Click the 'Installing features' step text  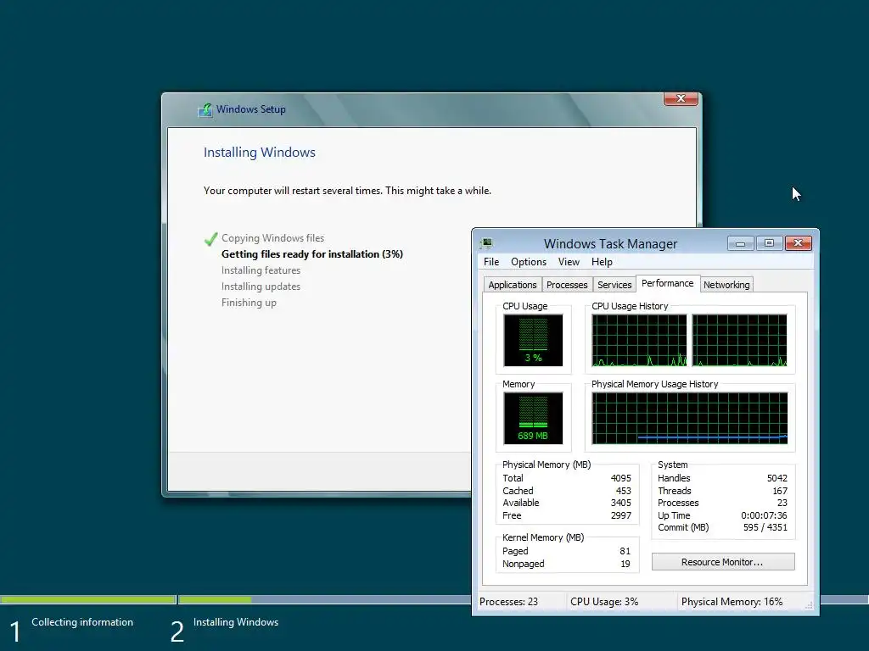tap(261, 270)
